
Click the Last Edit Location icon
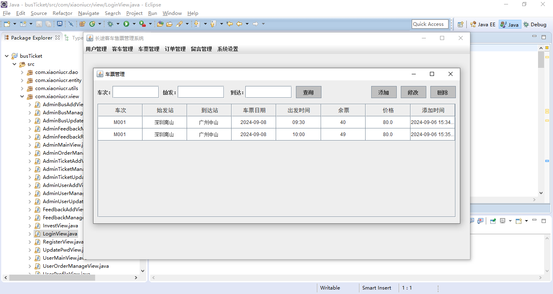click(230, 24)
